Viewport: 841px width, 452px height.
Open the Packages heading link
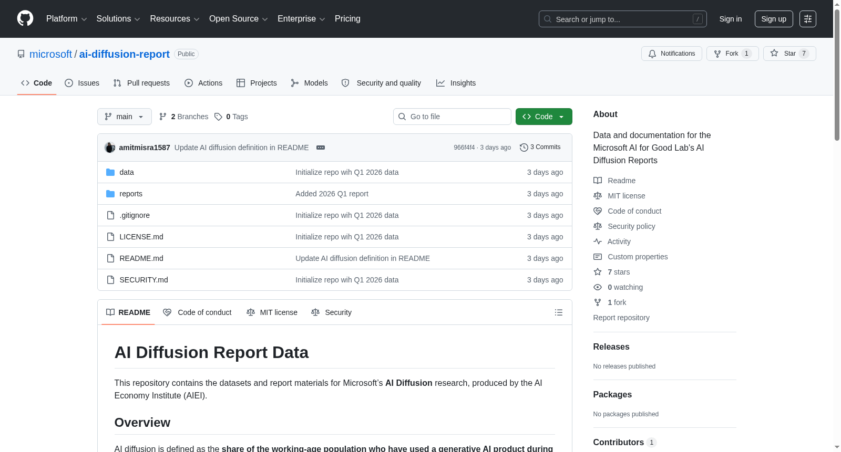point(612,395)
